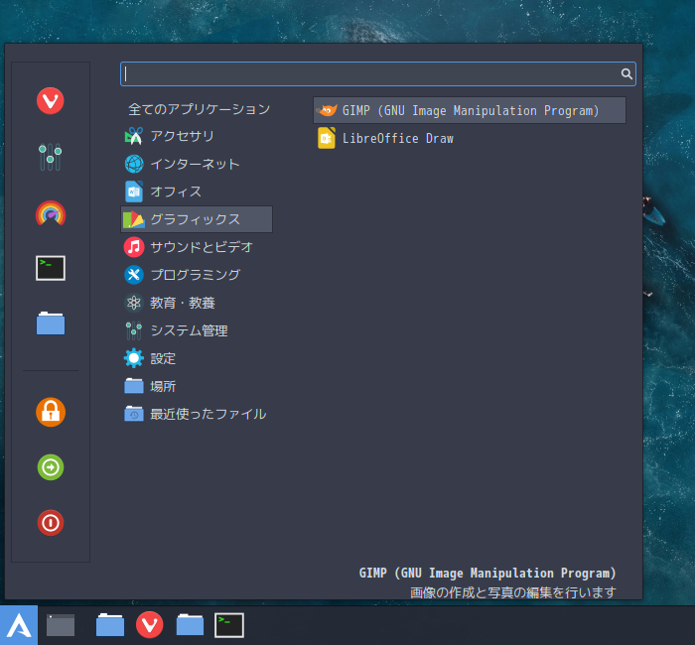Open the terminal from the taskbar

(x=229, y=625)
